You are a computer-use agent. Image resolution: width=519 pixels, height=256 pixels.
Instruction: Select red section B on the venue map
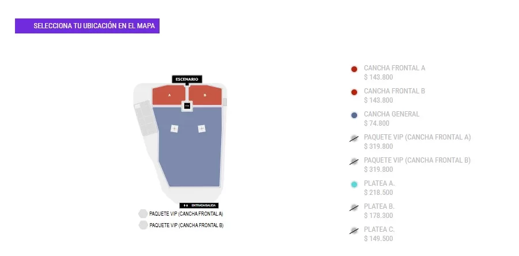coord(204,95)
